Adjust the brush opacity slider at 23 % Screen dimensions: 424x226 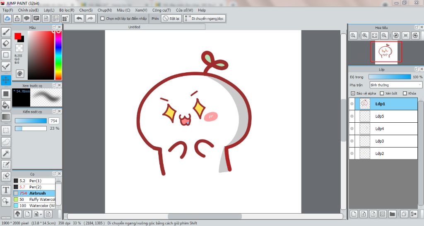pyautogui.click(x=31, y=128)
